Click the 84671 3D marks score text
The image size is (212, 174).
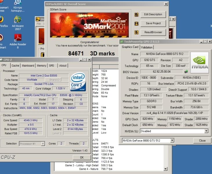[x=91, y=53]
